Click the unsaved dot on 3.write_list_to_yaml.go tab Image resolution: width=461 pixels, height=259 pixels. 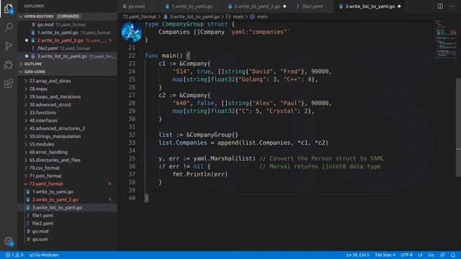point(399,6)
